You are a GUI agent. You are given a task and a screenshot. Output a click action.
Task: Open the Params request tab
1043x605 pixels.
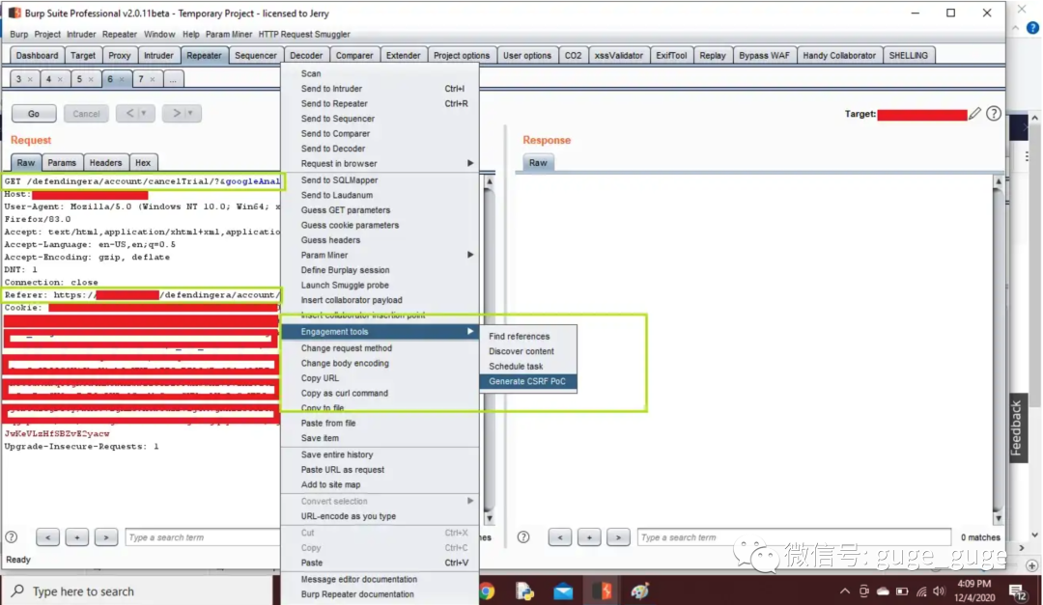(62, 163)
